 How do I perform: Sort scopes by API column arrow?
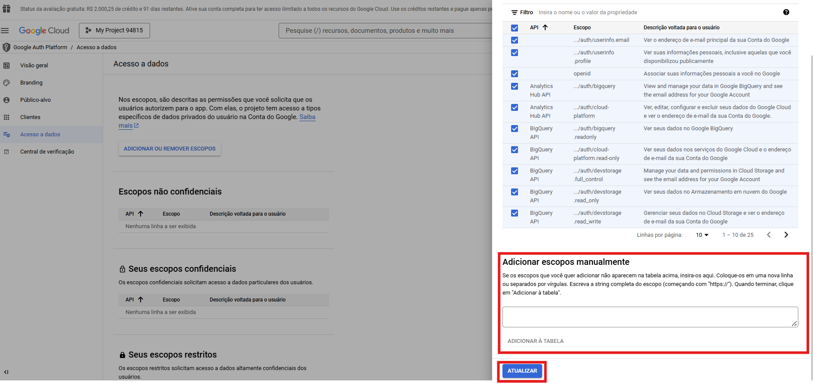[x=545, y=28]
